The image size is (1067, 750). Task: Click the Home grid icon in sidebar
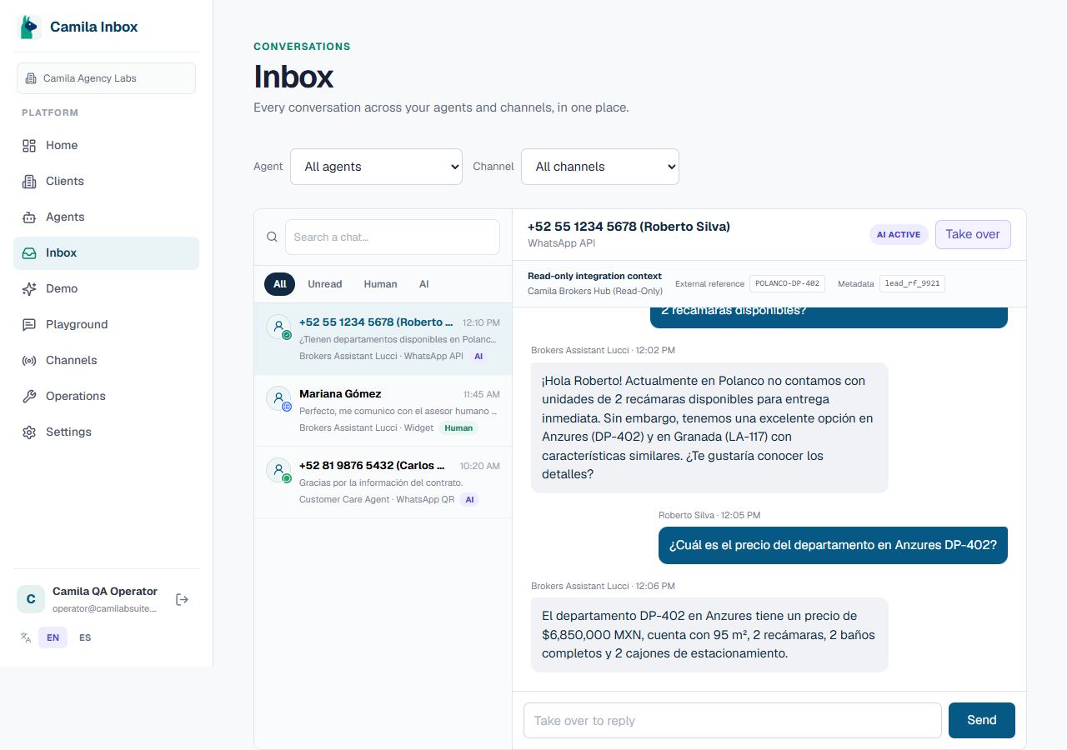tap(29, 146)
